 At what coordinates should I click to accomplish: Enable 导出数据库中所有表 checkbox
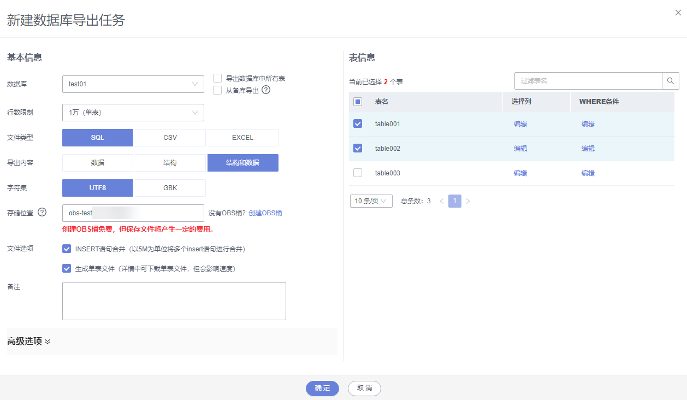click(x=217, y=78)
